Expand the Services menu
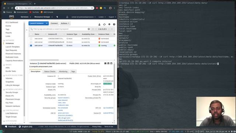 (x=26, y=17)
